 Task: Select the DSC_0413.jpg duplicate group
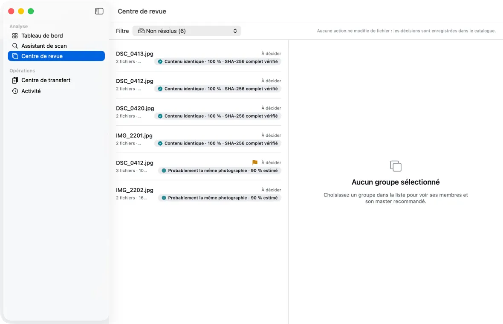199,58
